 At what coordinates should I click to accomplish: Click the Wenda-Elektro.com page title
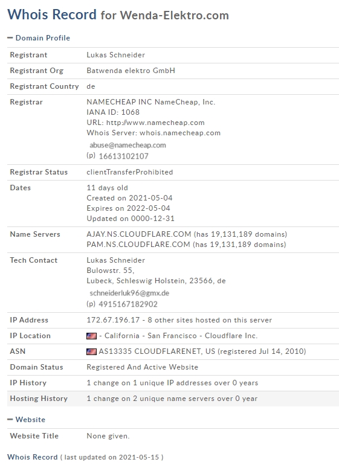174,15
